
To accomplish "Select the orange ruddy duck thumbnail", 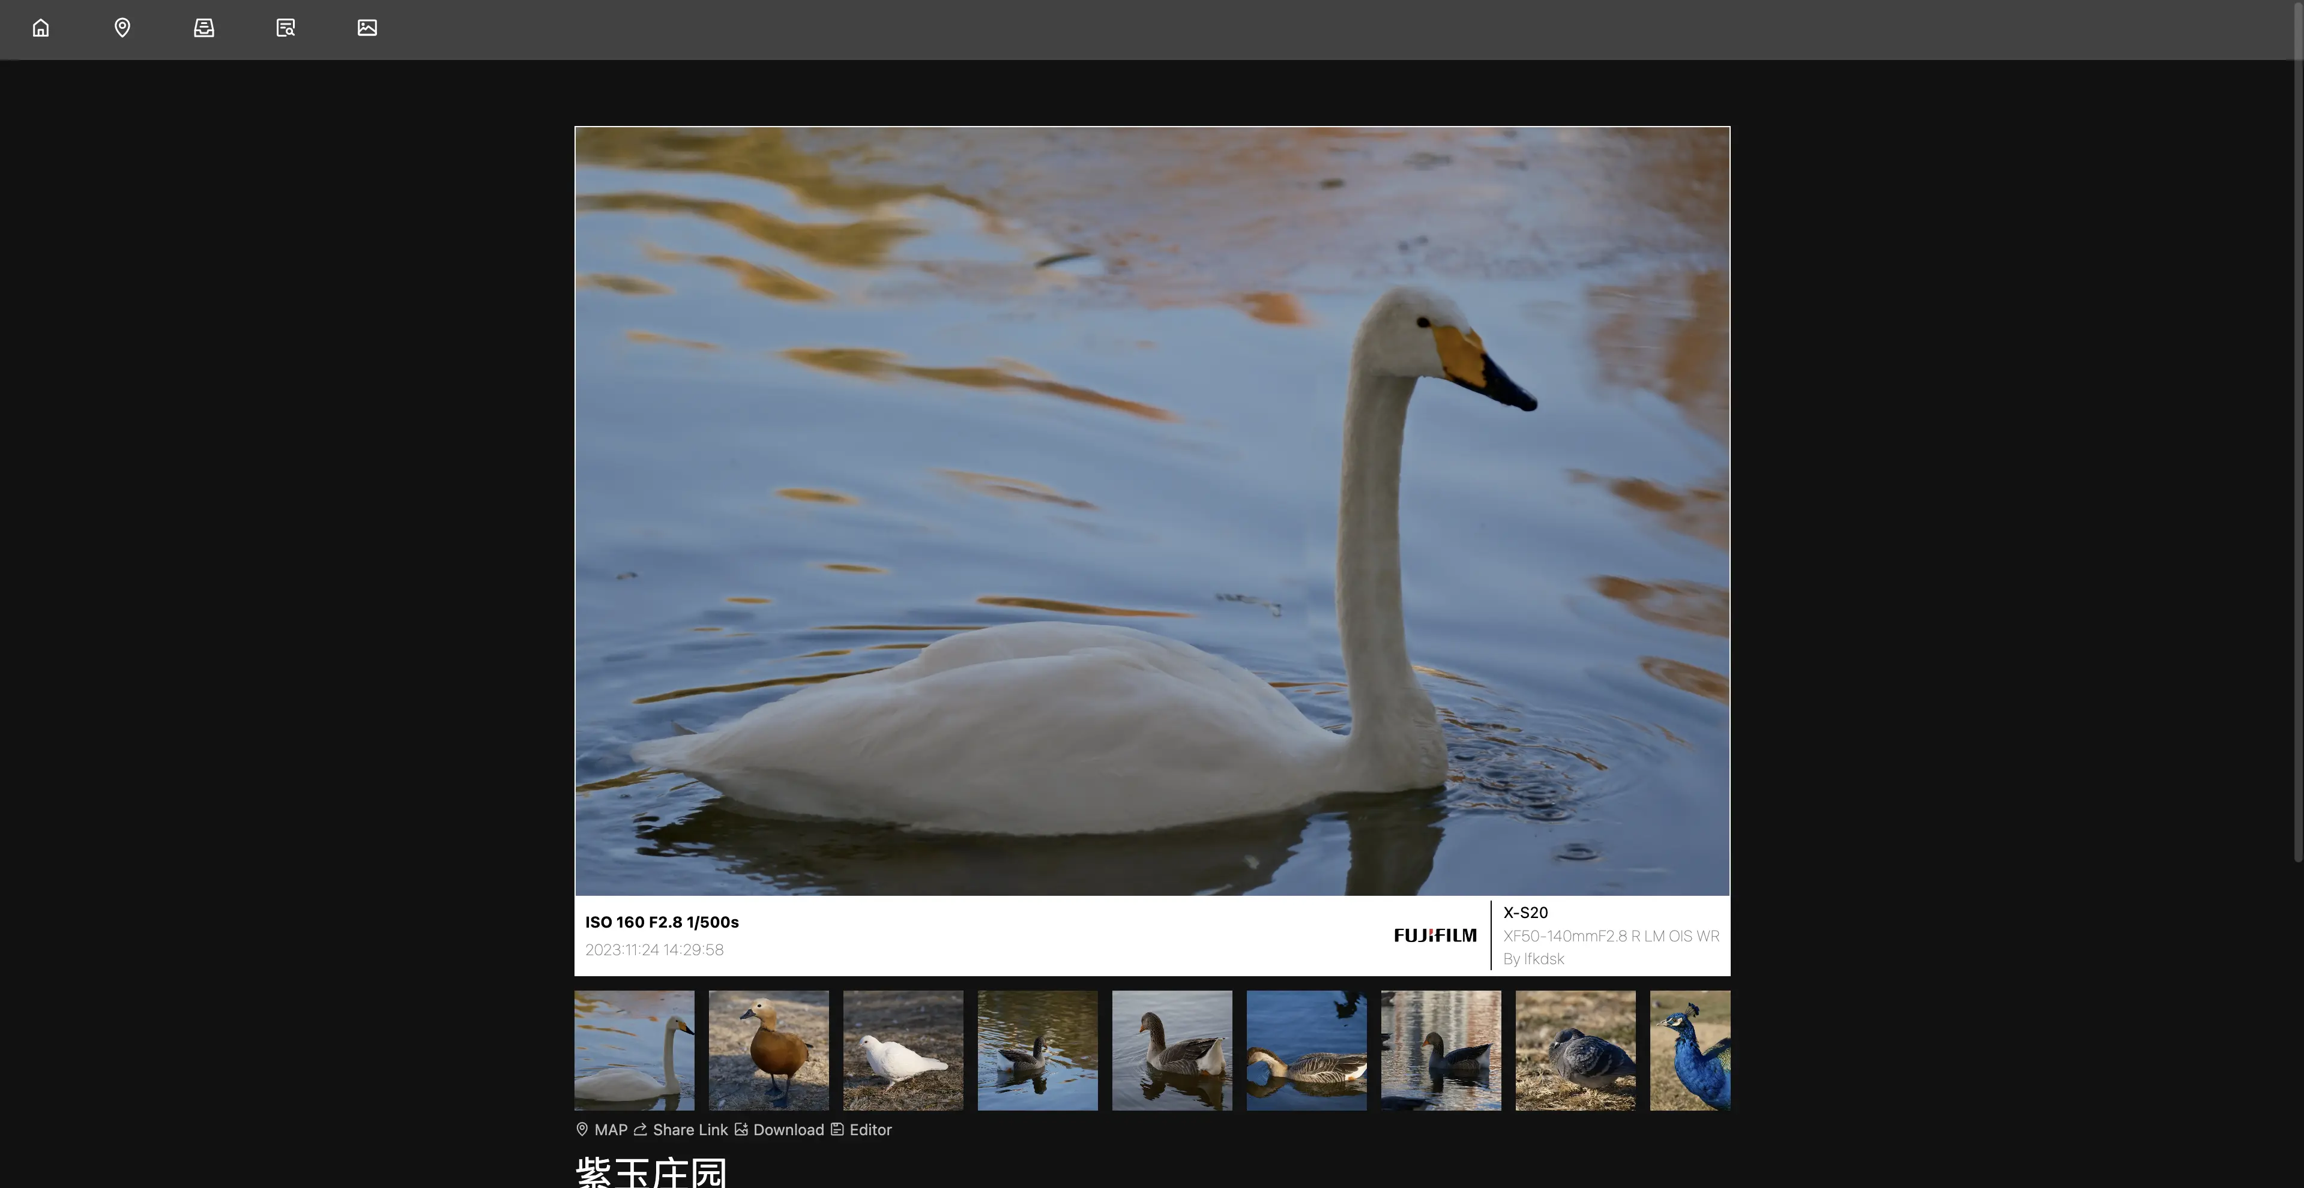I will 768,1051.
